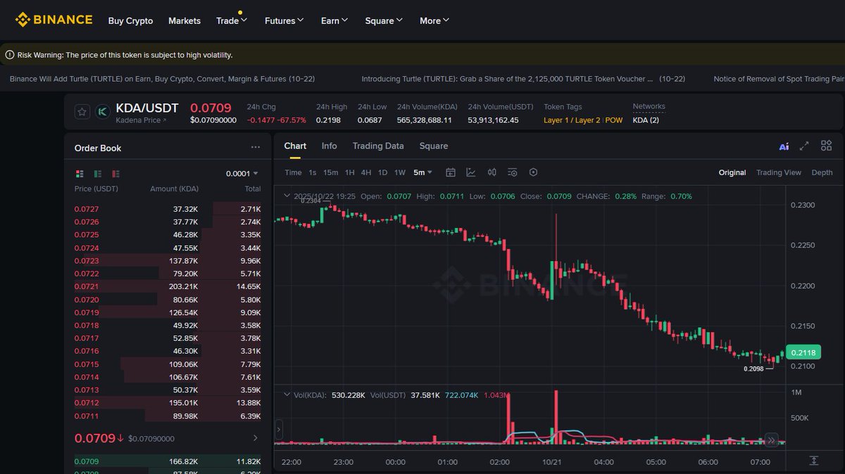Open the 5m interval dropdown
Image resolution: width=845 pixels, height=474 pixels.
[x=423, y=172]
